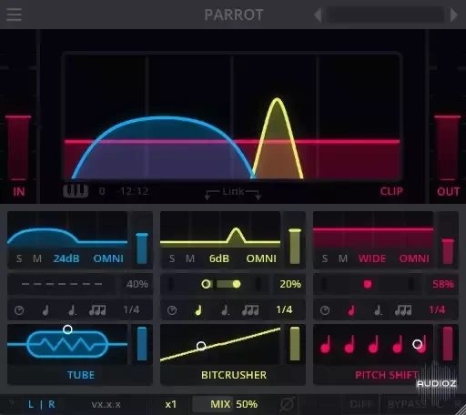The width and height of the screenshot is (466, 415).
Task: Click blue tube effect amount bar
Action: coord(142,343)
